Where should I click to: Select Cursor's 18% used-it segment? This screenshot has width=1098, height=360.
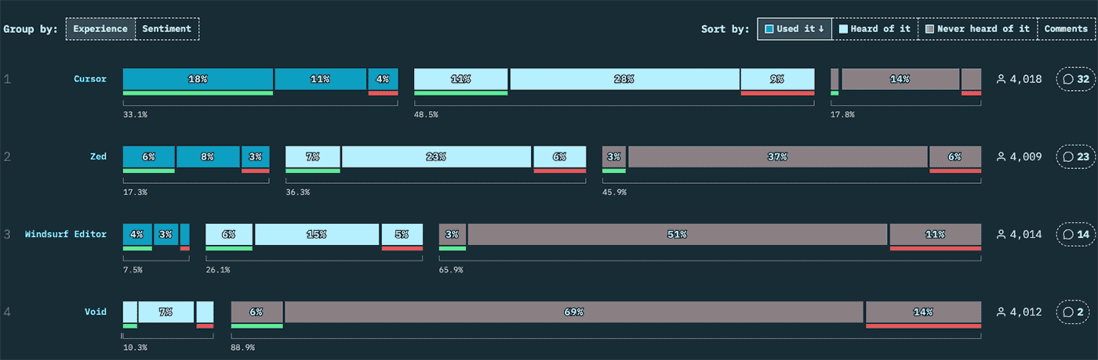198,79
